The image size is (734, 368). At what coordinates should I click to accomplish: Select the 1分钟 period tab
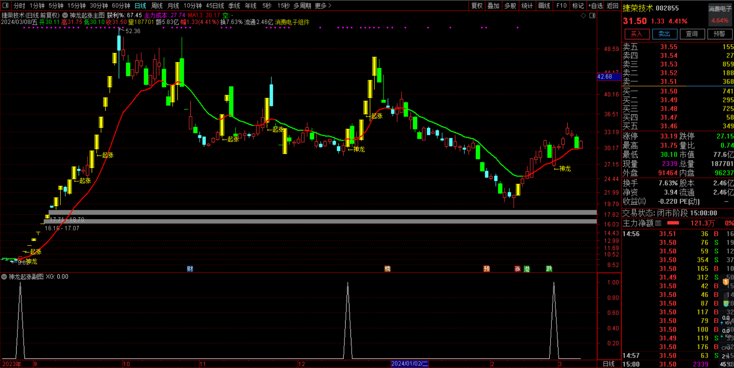tap(37, 5)
